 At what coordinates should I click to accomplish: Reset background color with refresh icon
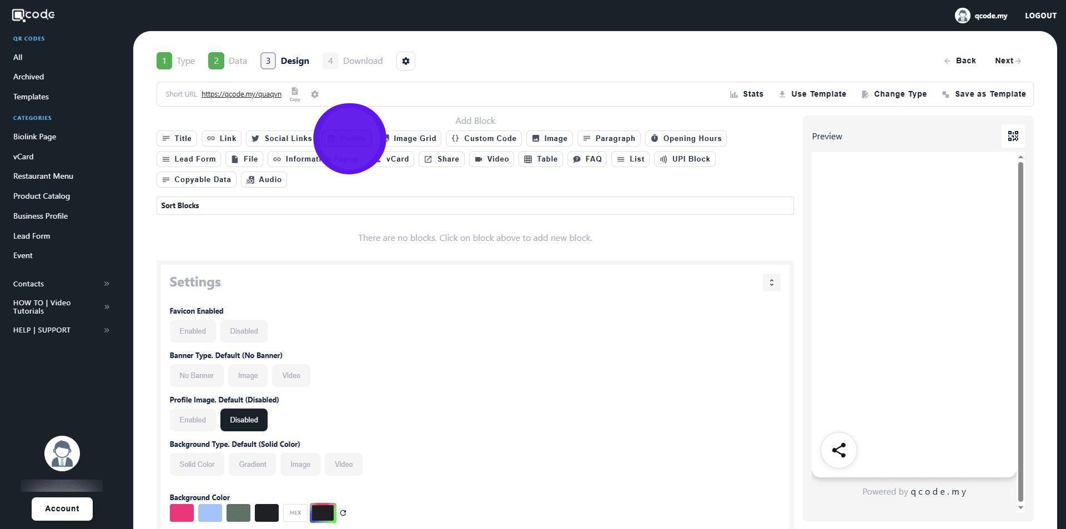click(343, 513)
